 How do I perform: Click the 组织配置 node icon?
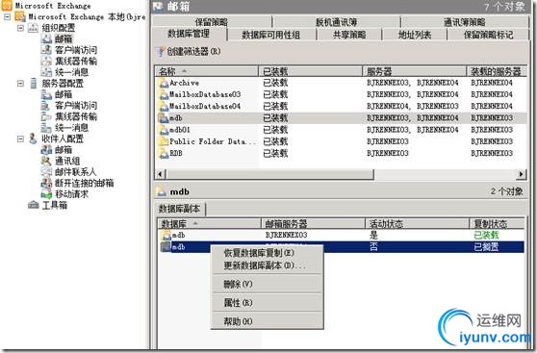(x=33, y=27)
